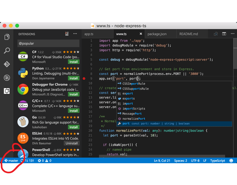
Task: Open the Source Control git view
Action: click(7, 64)
